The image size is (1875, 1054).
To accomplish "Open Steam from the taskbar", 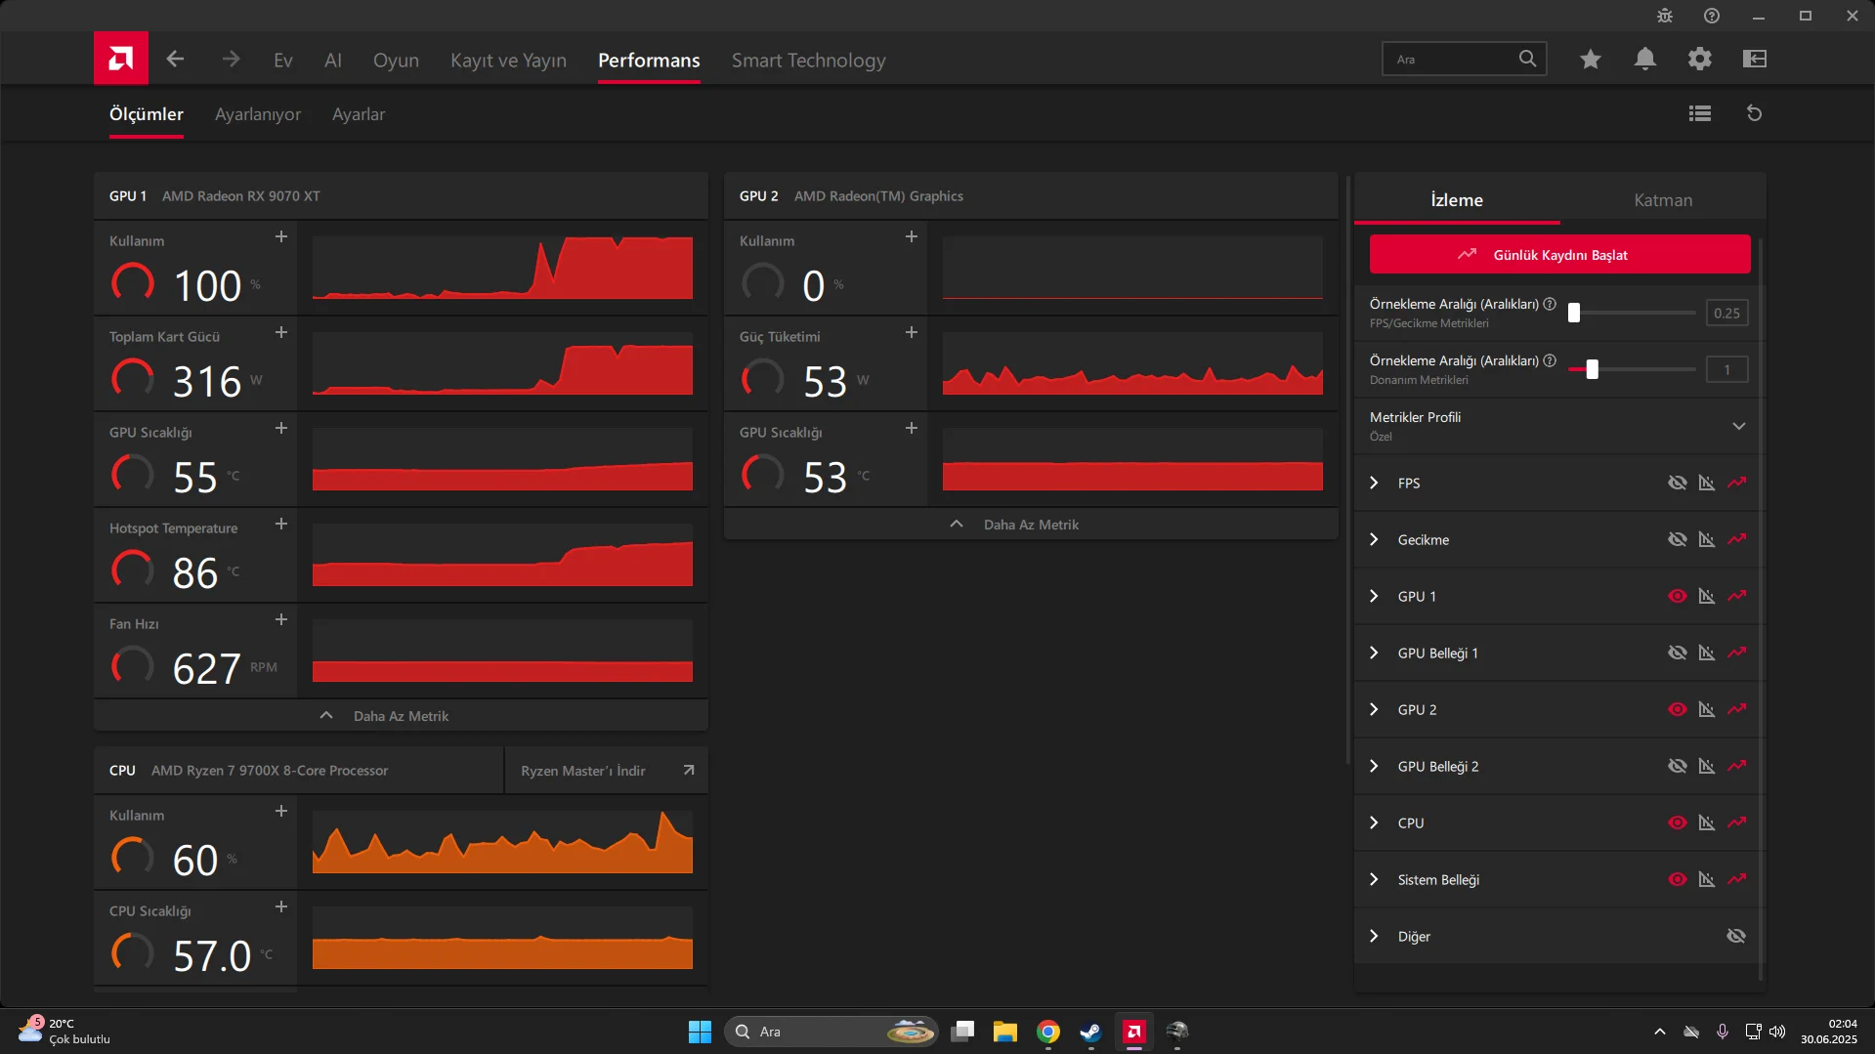I will [x=1090, y=1032].
